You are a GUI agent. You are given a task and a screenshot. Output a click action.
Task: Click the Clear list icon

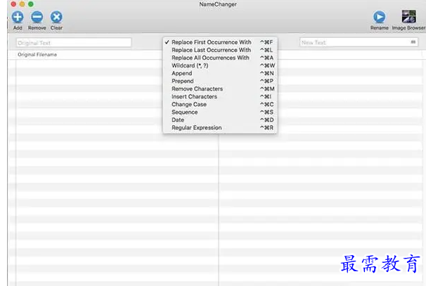56,17
